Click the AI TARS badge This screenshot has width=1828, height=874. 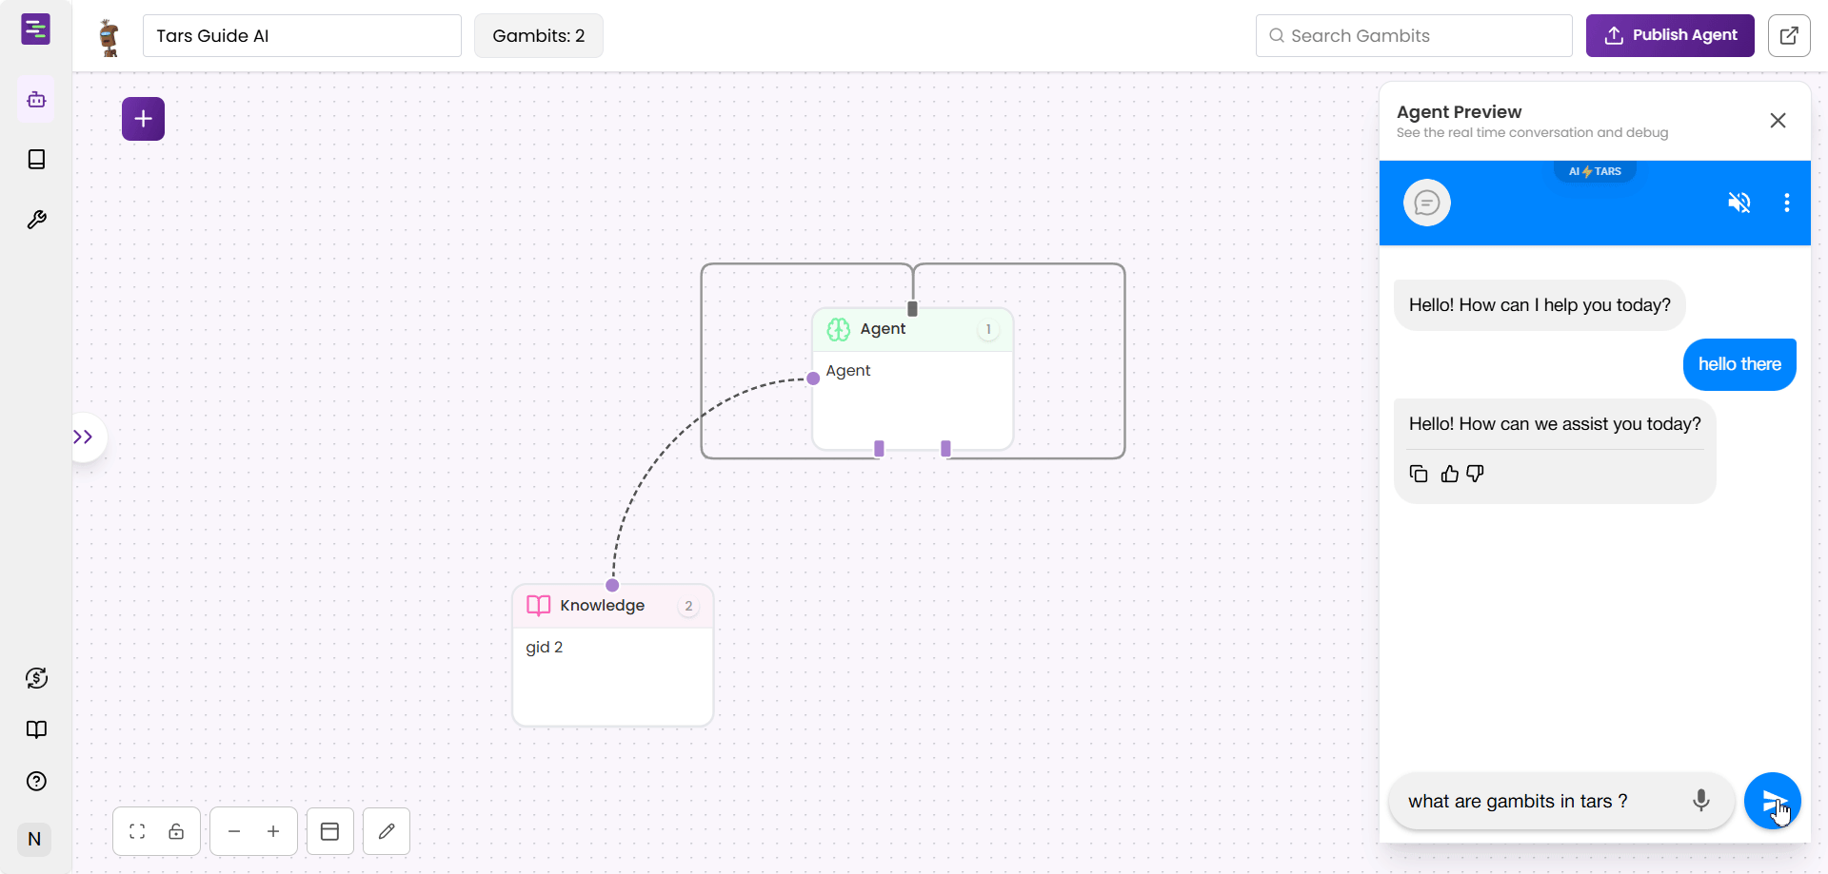(x=1595, y=171)
